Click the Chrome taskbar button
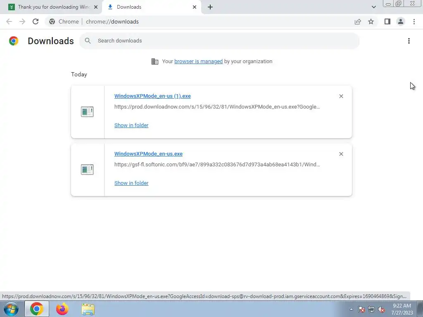 (x=37, y=309)
